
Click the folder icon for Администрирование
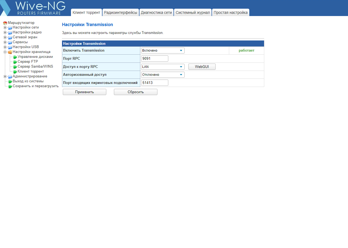[x=10, y=77]
